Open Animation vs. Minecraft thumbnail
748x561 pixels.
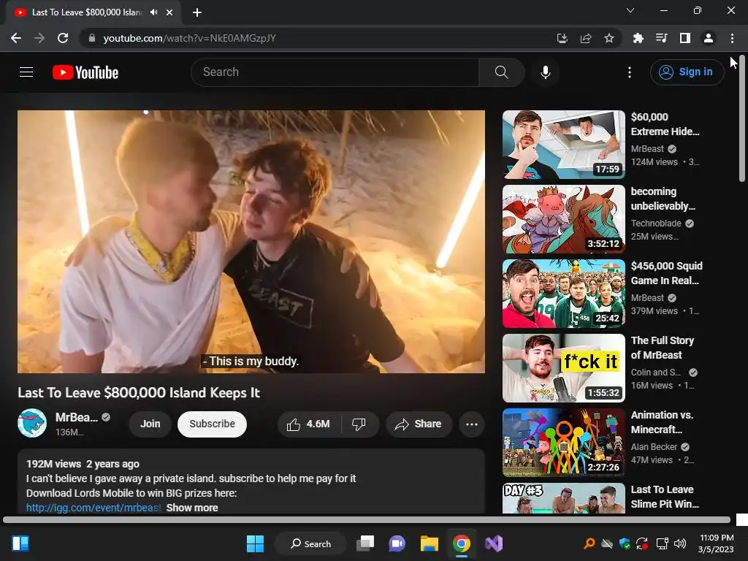[563, 442]
